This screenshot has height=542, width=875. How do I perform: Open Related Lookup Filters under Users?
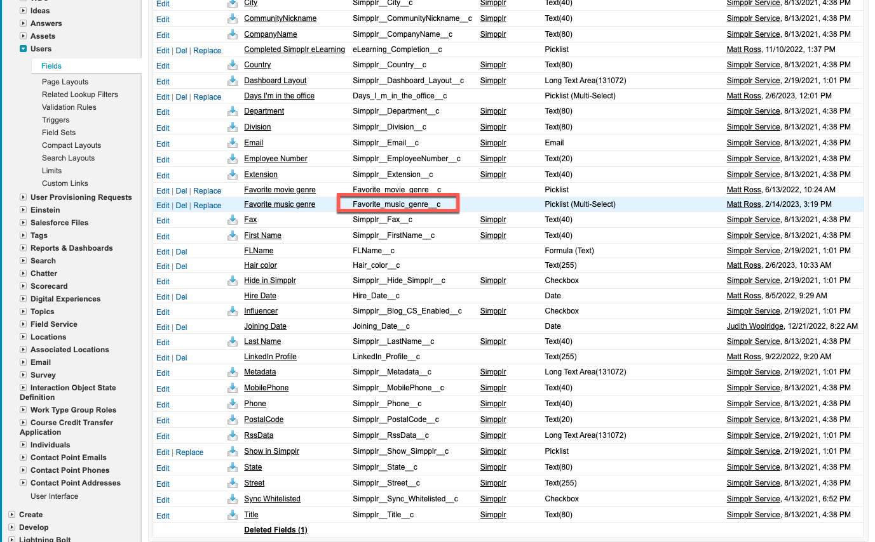[80, 95]
